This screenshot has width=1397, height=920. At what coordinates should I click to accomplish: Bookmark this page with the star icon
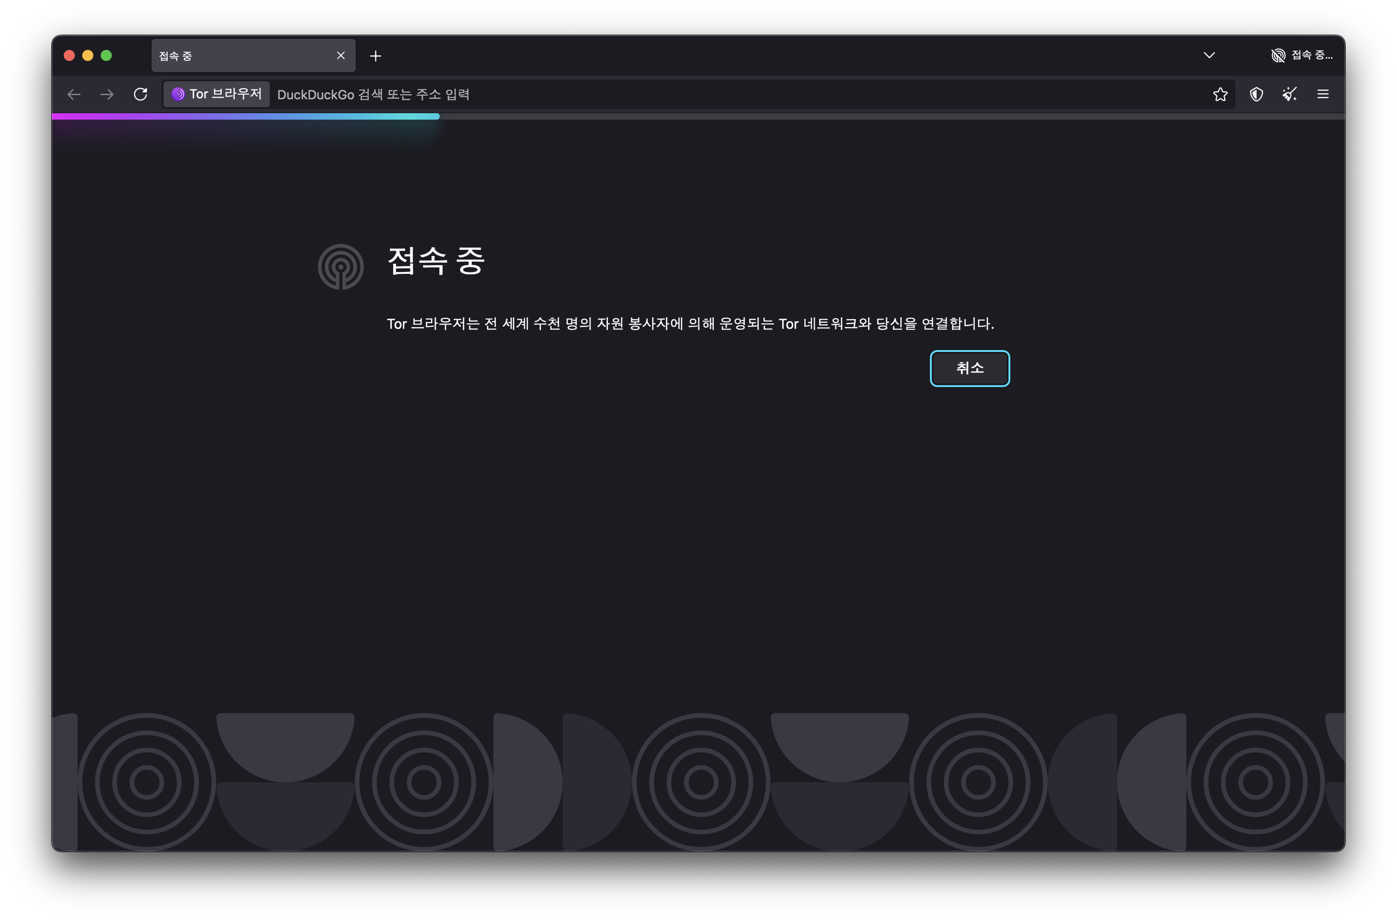tap(1221, 95)
